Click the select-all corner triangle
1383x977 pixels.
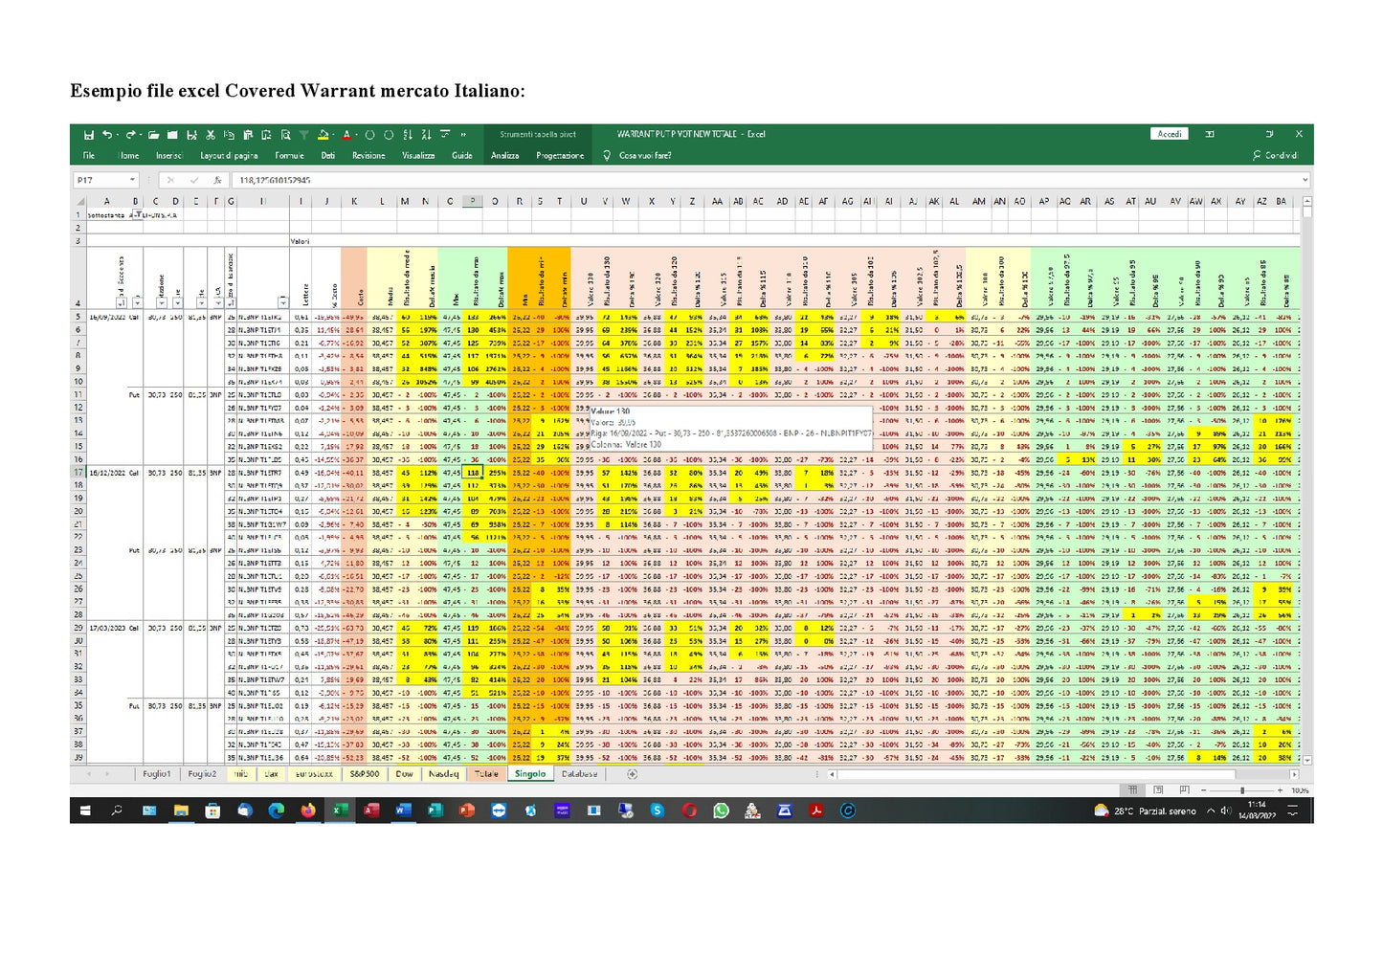click(x=80, y=201)
